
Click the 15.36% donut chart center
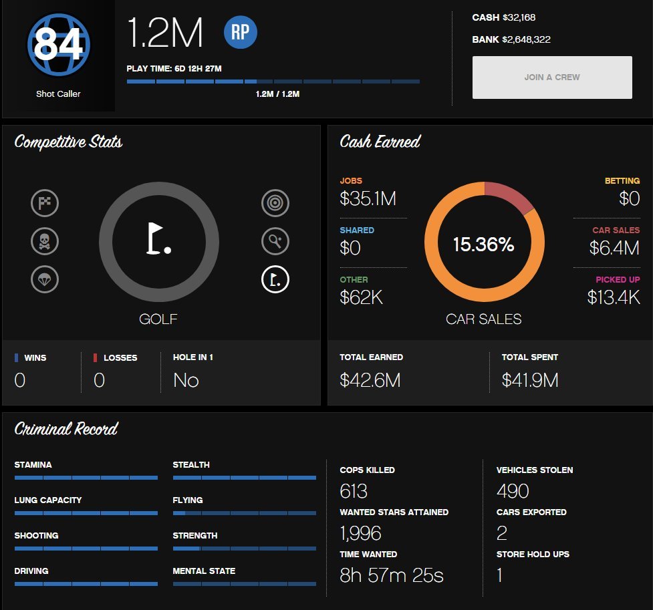483,245
